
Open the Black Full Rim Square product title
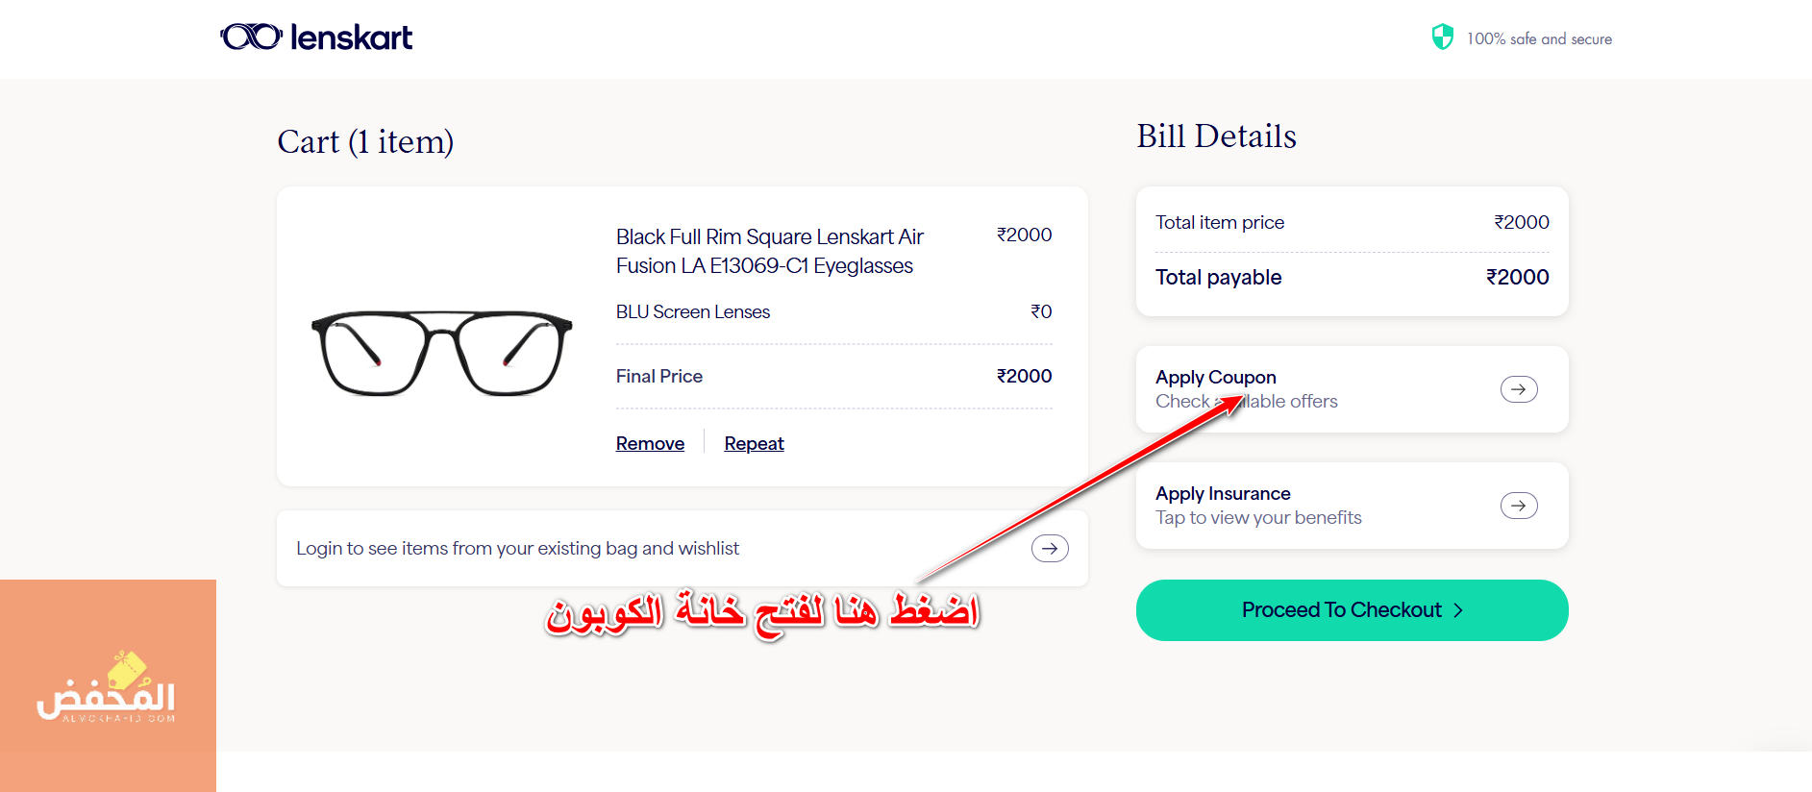tap(769, 251)
